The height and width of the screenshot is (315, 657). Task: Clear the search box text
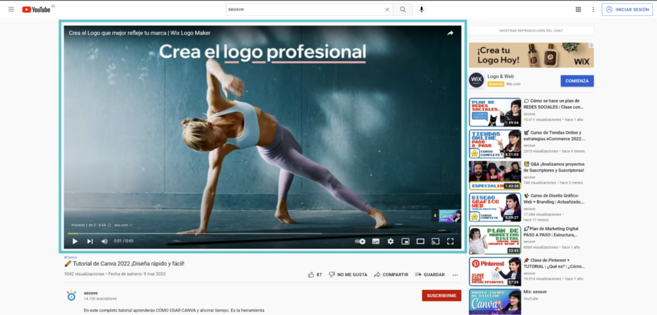point(387,9)
